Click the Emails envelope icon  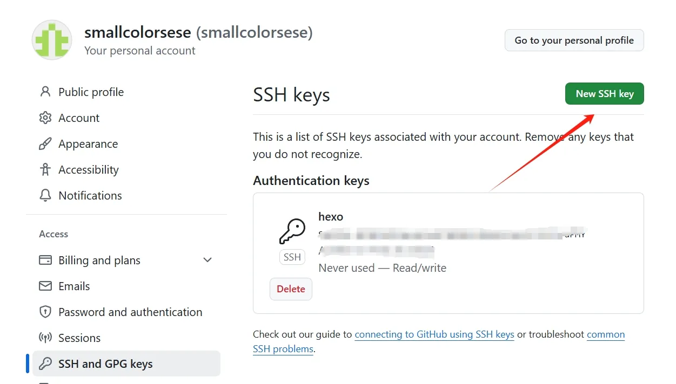pos(45,286)
